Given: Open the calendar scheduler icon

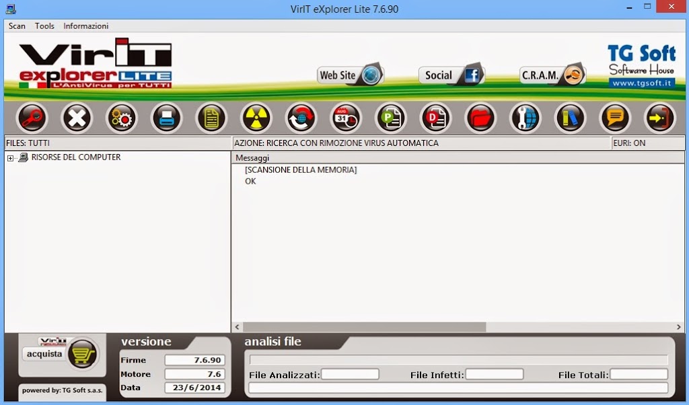Looking at the screenshot, I should tap(346, 118).
